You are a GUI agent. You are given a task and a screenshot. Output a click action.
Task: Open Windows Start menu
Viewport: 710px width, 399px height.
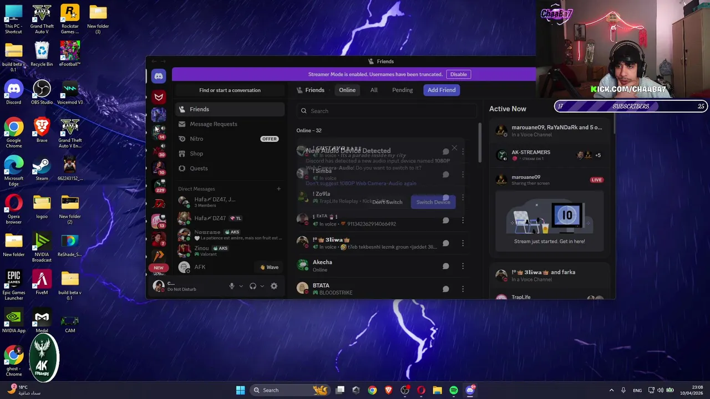[x=240, y=390]
